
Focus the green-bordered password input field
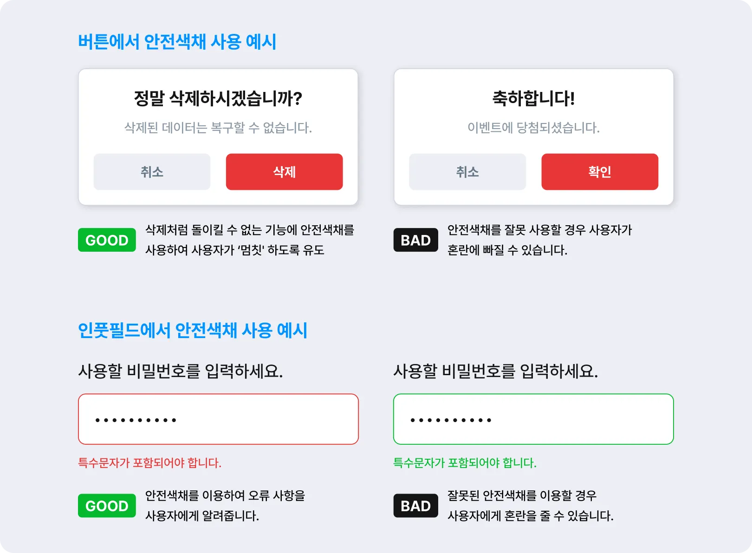[x=533, y=419]
